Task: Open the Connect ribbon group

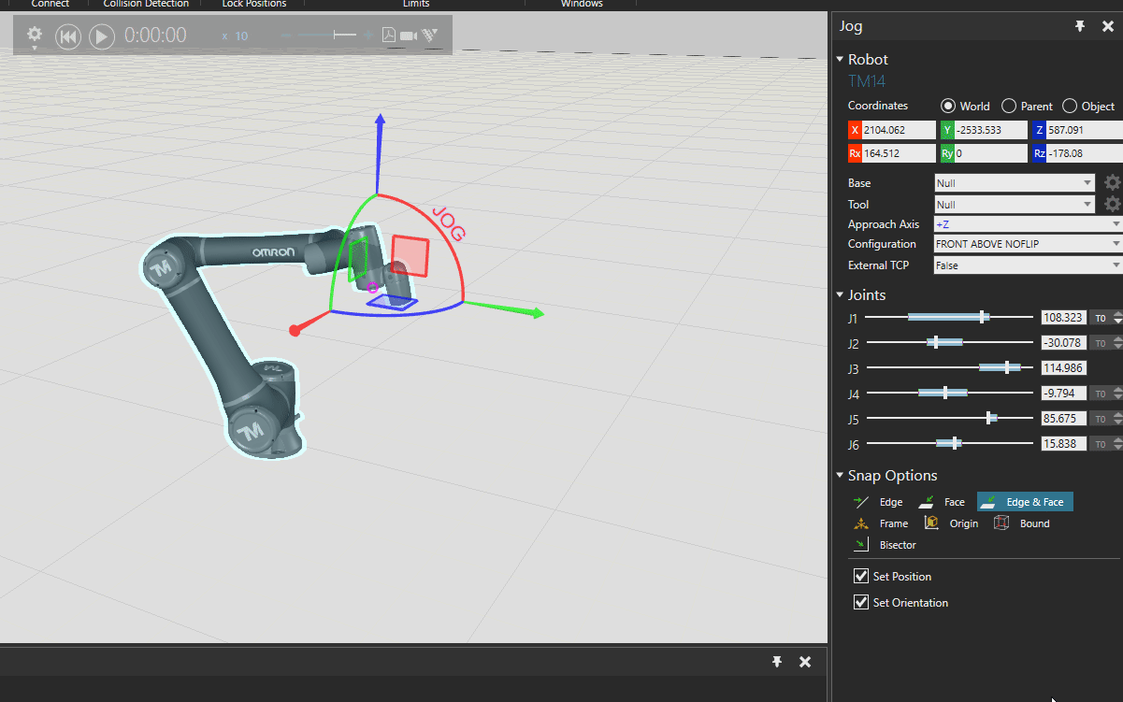Action: pyautogui.click(x=50, y=4)
